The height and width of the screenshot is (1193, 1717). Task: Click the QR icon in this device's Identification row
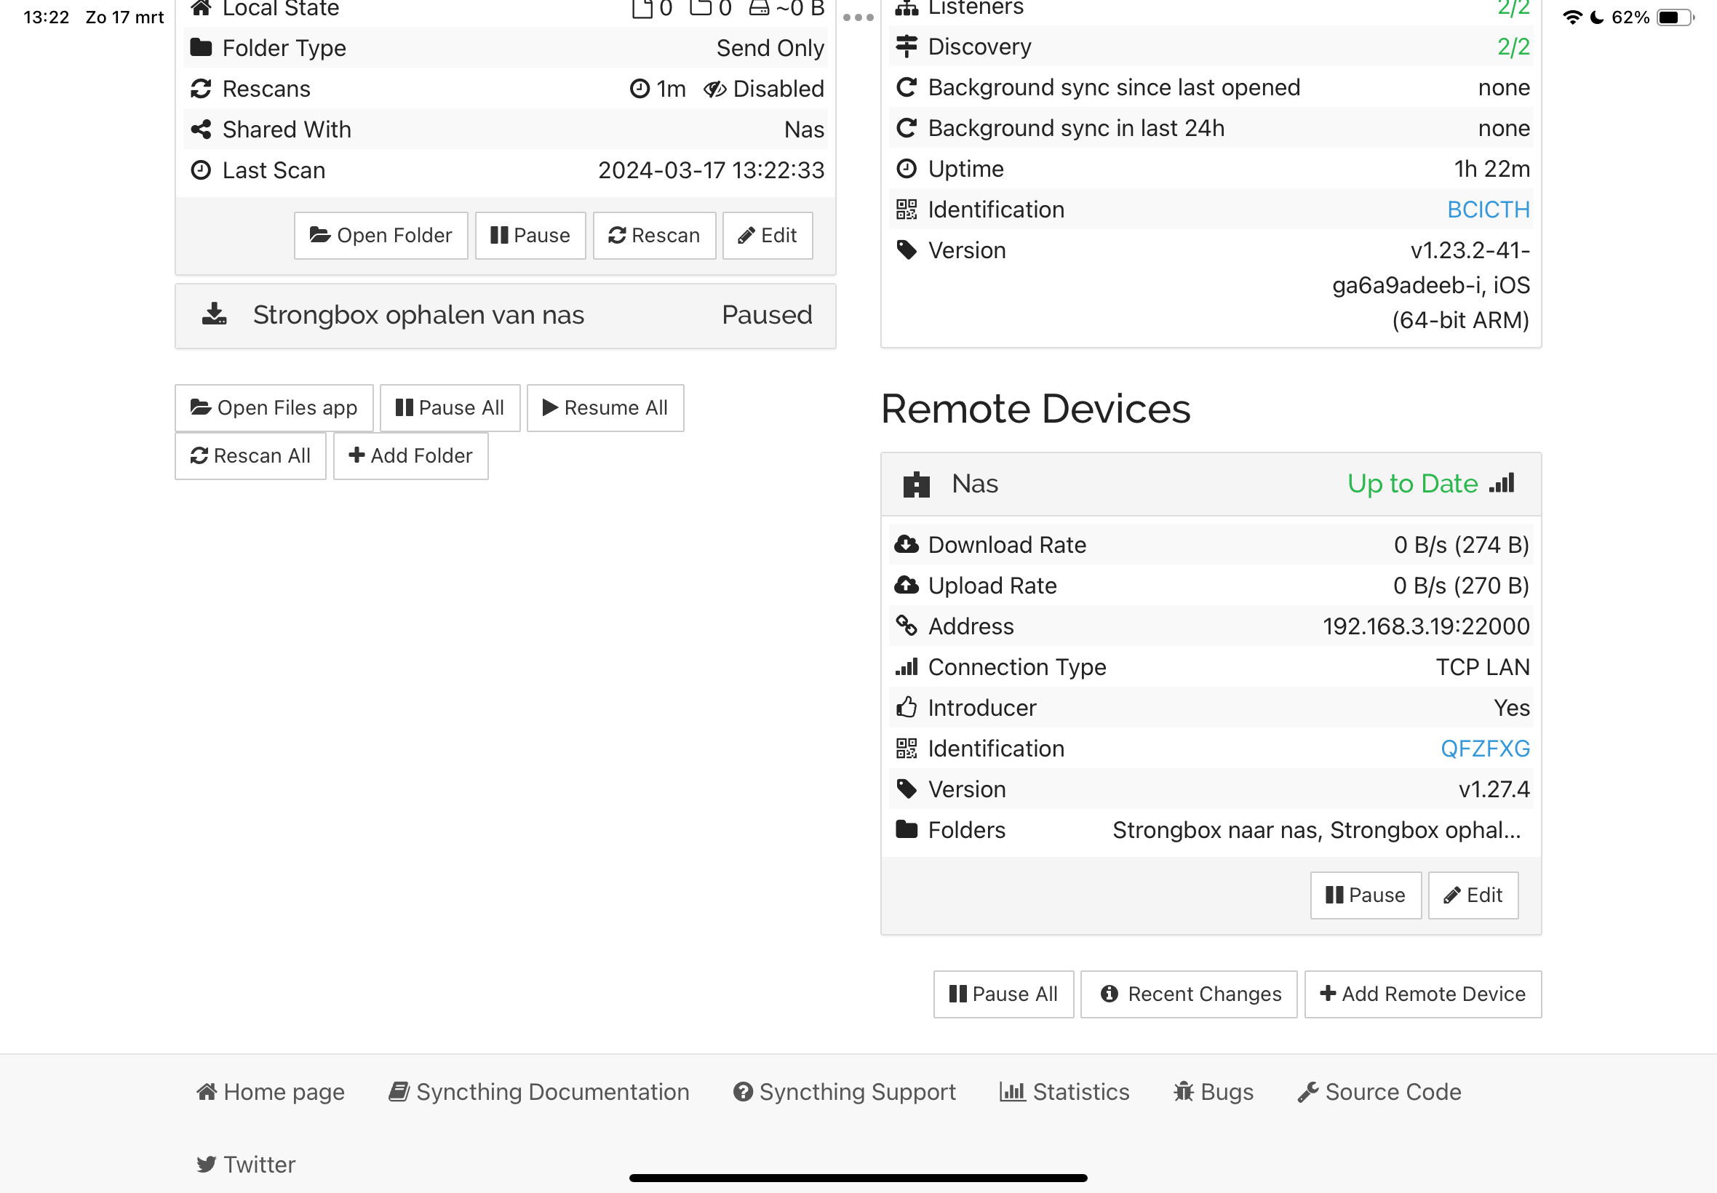click(907, 210)
